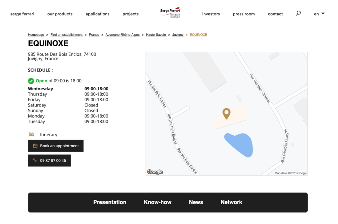Click the 'Tuesday' schedule row label
The image size is (338, 224).
36,121
